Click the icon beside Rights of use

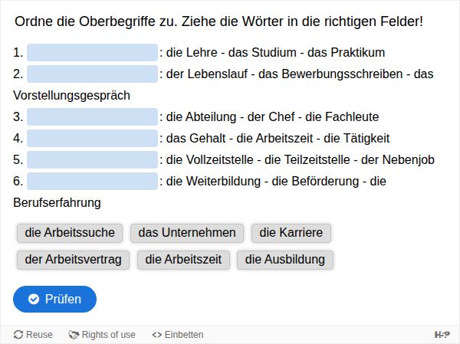pyautogui.click(x=74, y=335)
